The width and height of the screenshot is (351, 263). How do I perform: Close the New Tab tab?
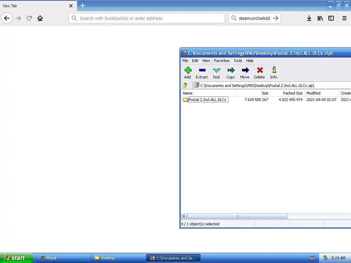click(x=71, y=6)
